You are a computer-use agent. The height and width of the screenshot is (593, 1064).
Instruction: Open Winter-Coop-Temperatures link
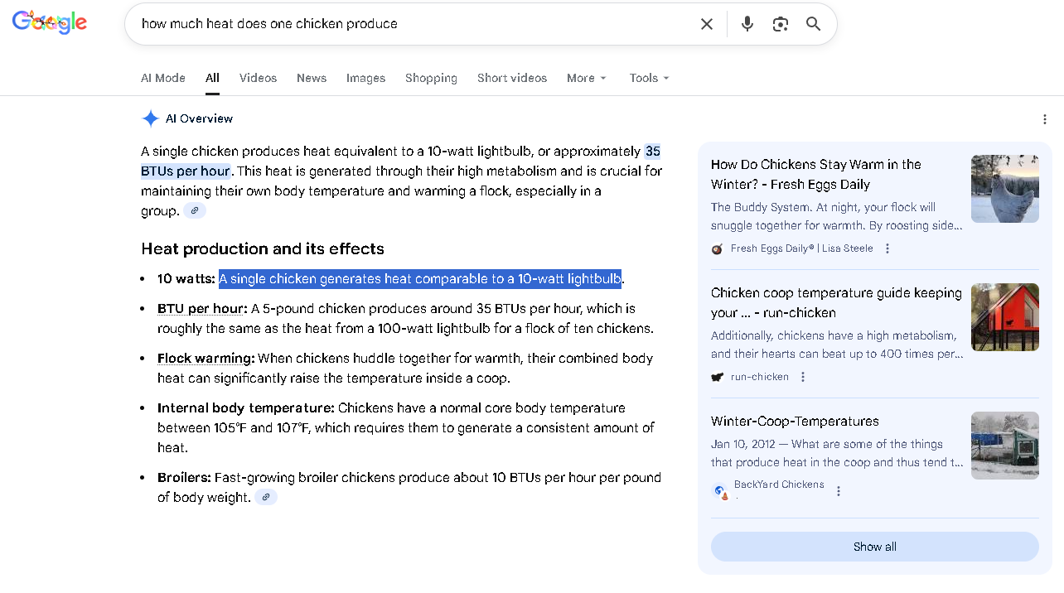pyautogui.click(x=794, y=421)
